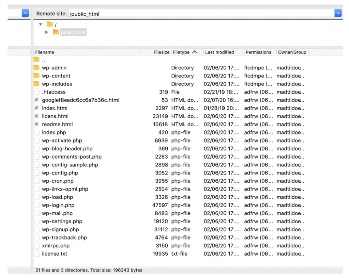
Task: Click the wp-blog-header.php file icon
Action: pos(37,148)
